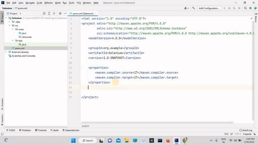Viewport: 258px width, 145px height.
Task: Click the Stop square icon in toolbar
Action: click(239, 8)
